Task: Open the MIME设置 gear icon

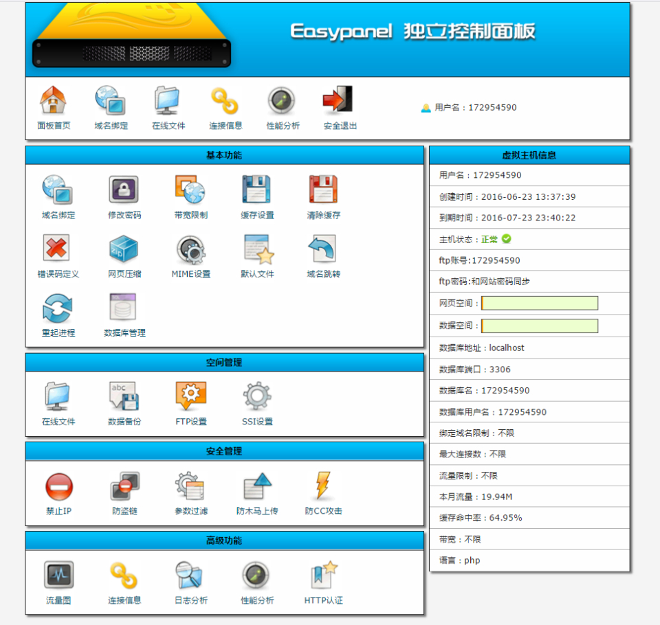Action: coord(190,249)
